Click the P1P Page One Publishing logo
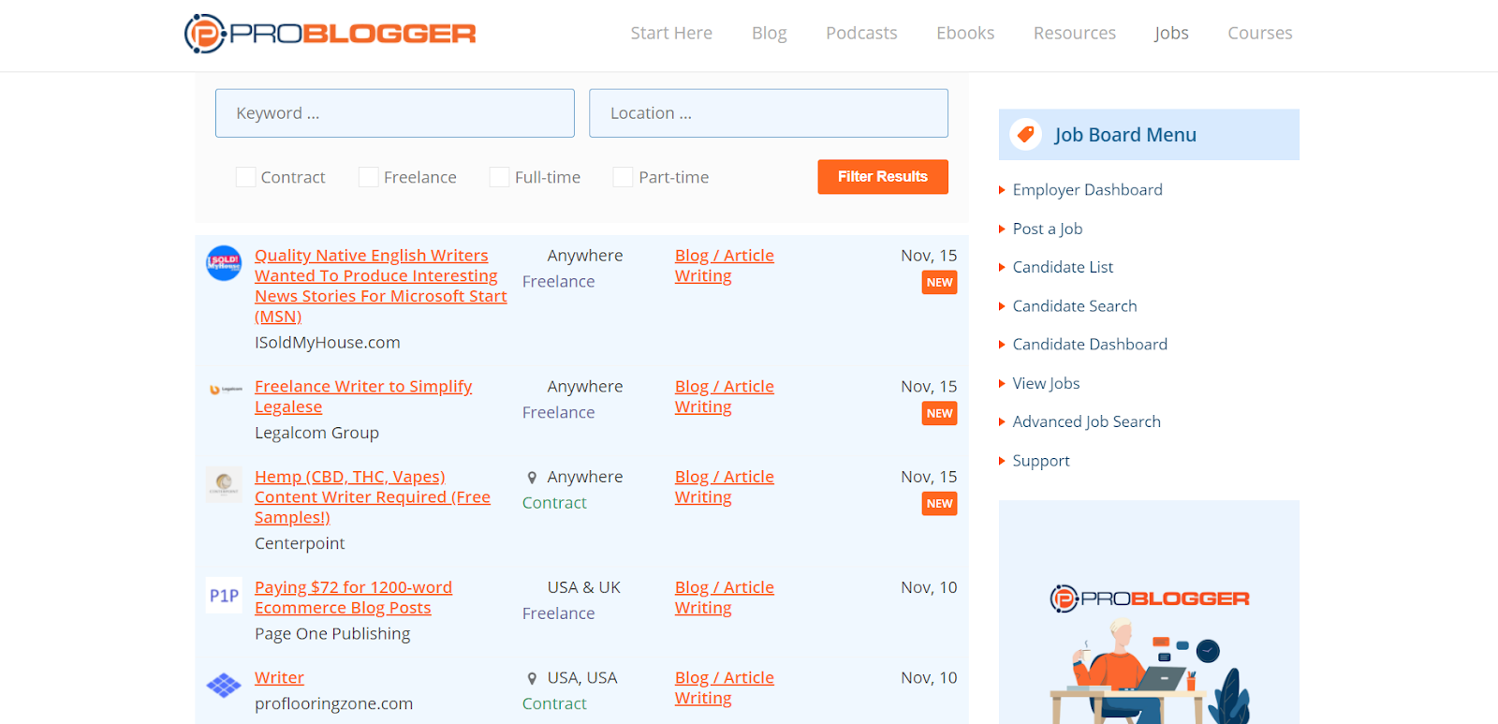The width and height of the screenshot is (1498, 724). click(x=224, y=595)
